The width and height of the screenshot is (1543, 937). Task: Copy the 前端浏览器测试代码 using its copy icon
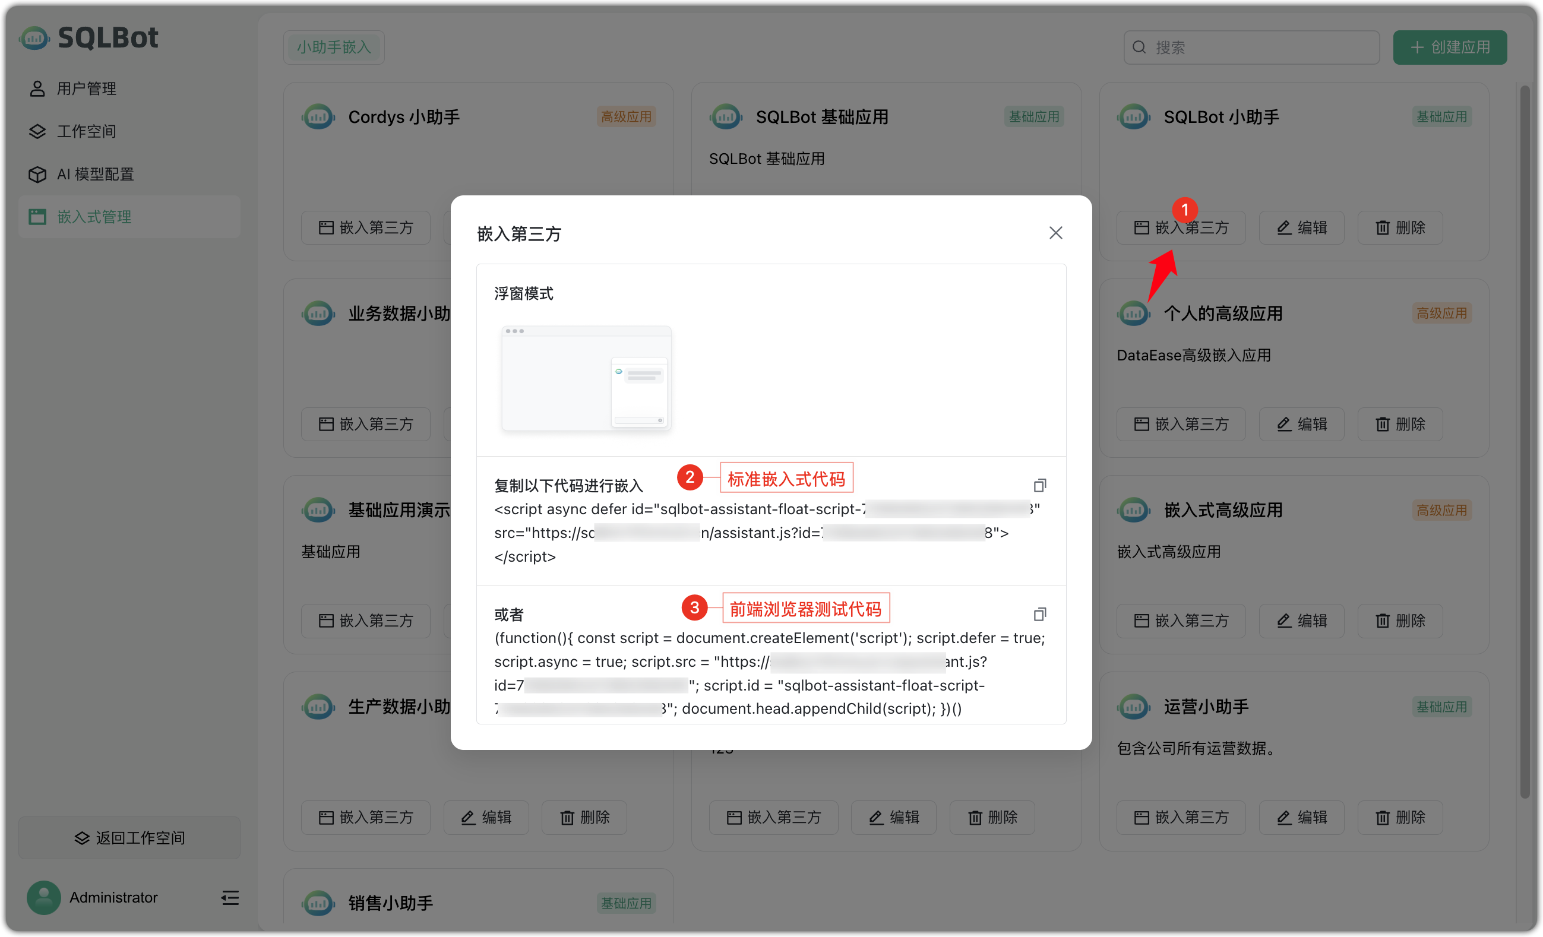1040,614
